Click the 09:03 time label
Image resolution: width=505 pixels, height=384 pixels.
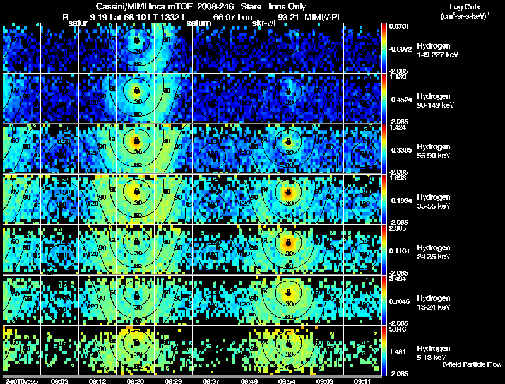pyautogui.click(x=324, y=381)
